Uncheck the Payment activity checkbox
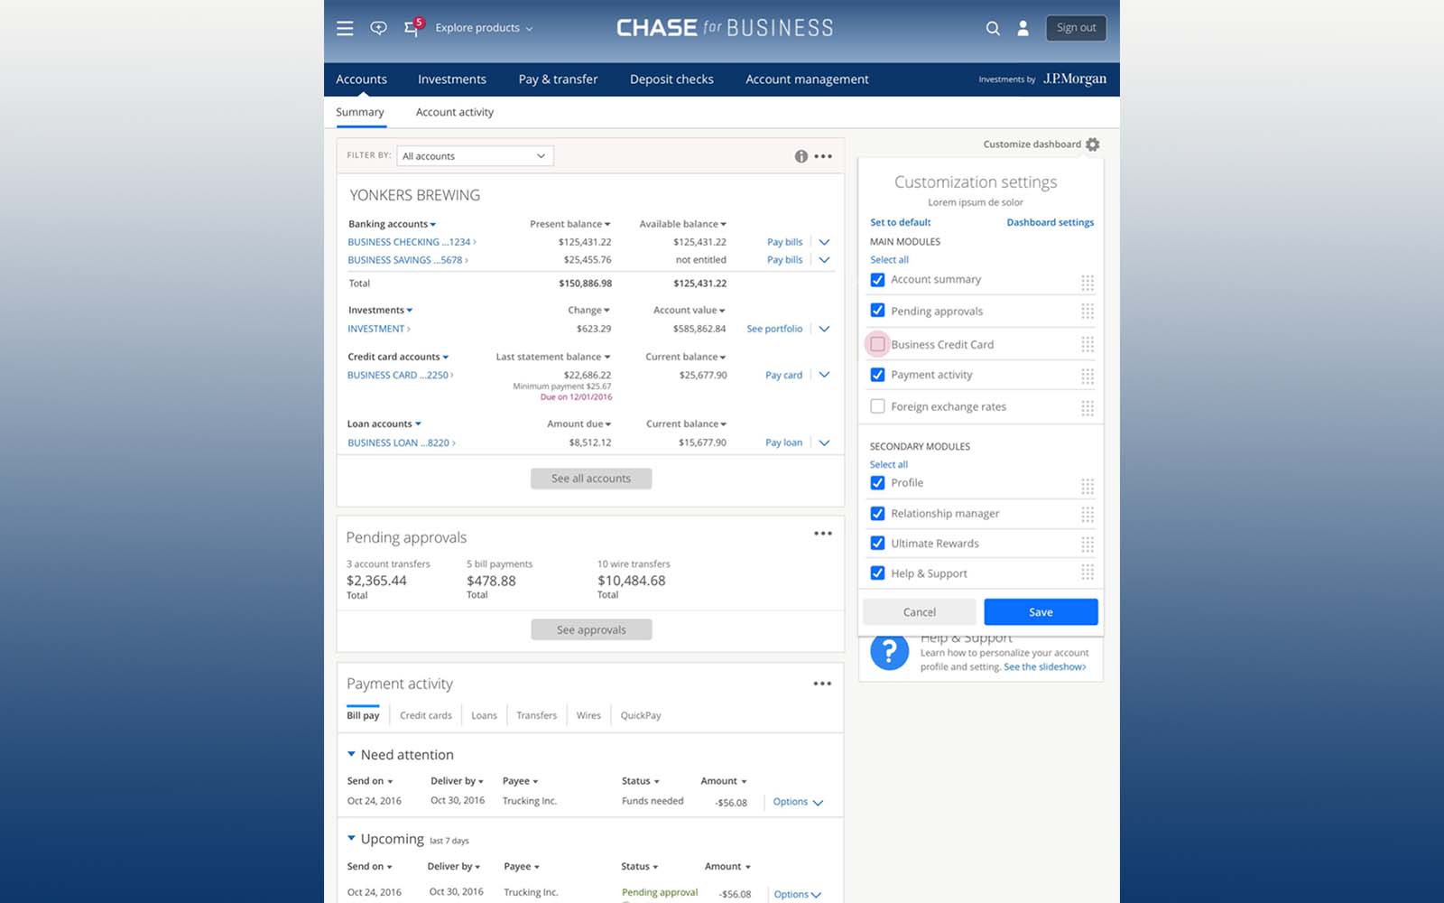 [877, 375]
